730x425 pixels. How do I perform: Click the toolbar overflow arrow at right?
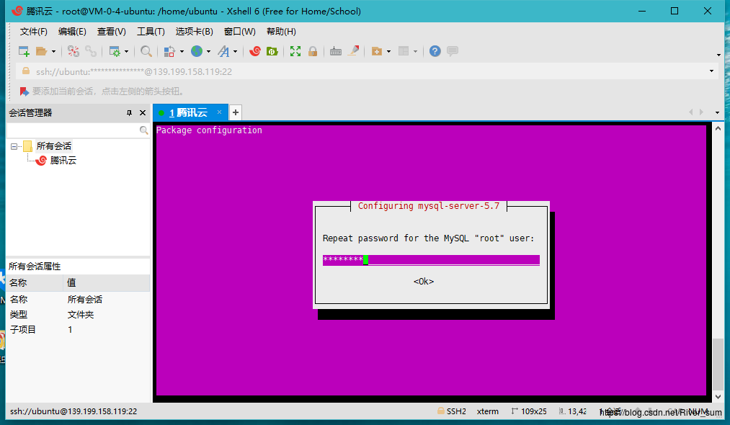tap(718, 55)
